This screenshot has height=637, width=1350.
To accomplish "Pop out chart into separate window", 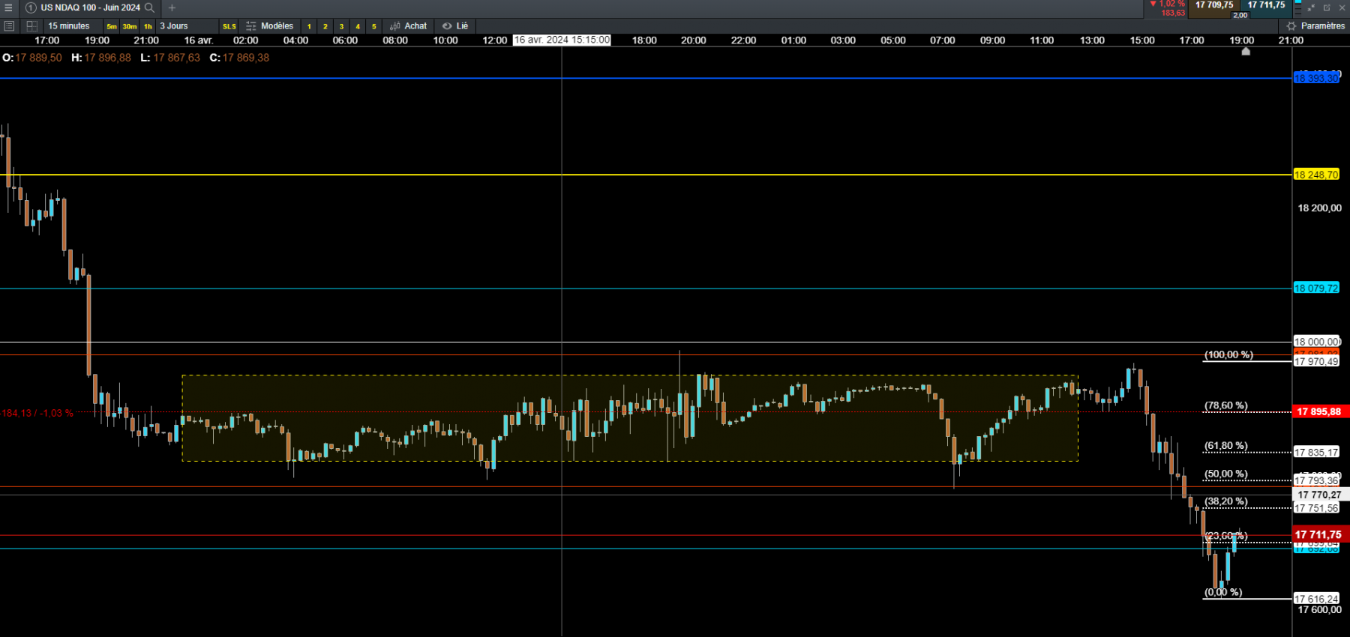I will pos(1327,7).
